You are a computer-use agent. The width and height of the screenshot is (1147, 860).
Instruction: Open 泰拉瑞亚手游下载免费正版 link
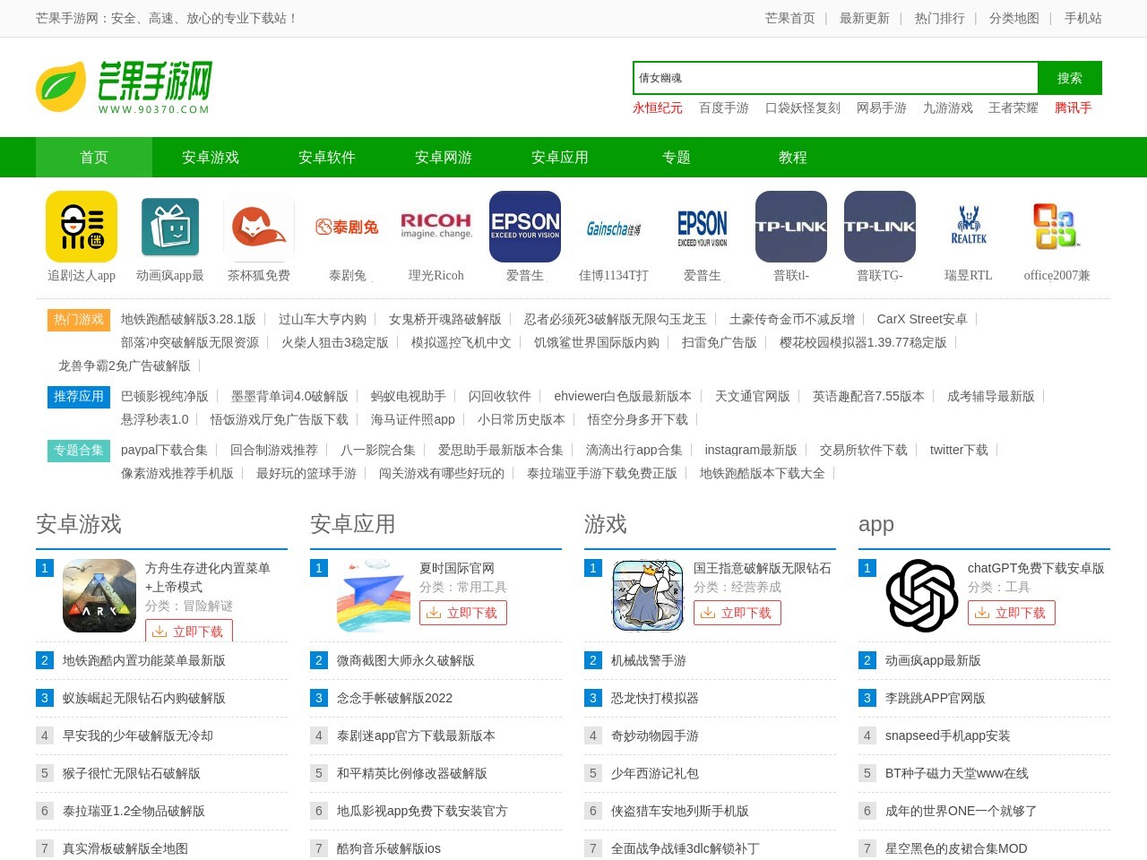[x=602, y=473]
